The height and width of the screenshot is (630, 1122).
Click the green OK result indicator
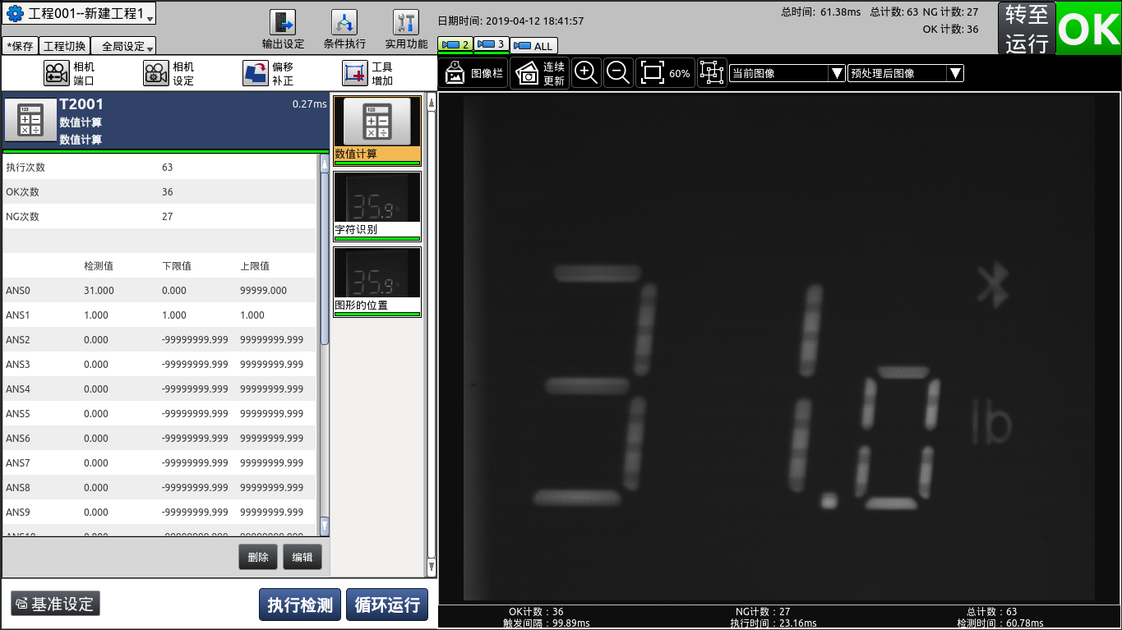1088,29
